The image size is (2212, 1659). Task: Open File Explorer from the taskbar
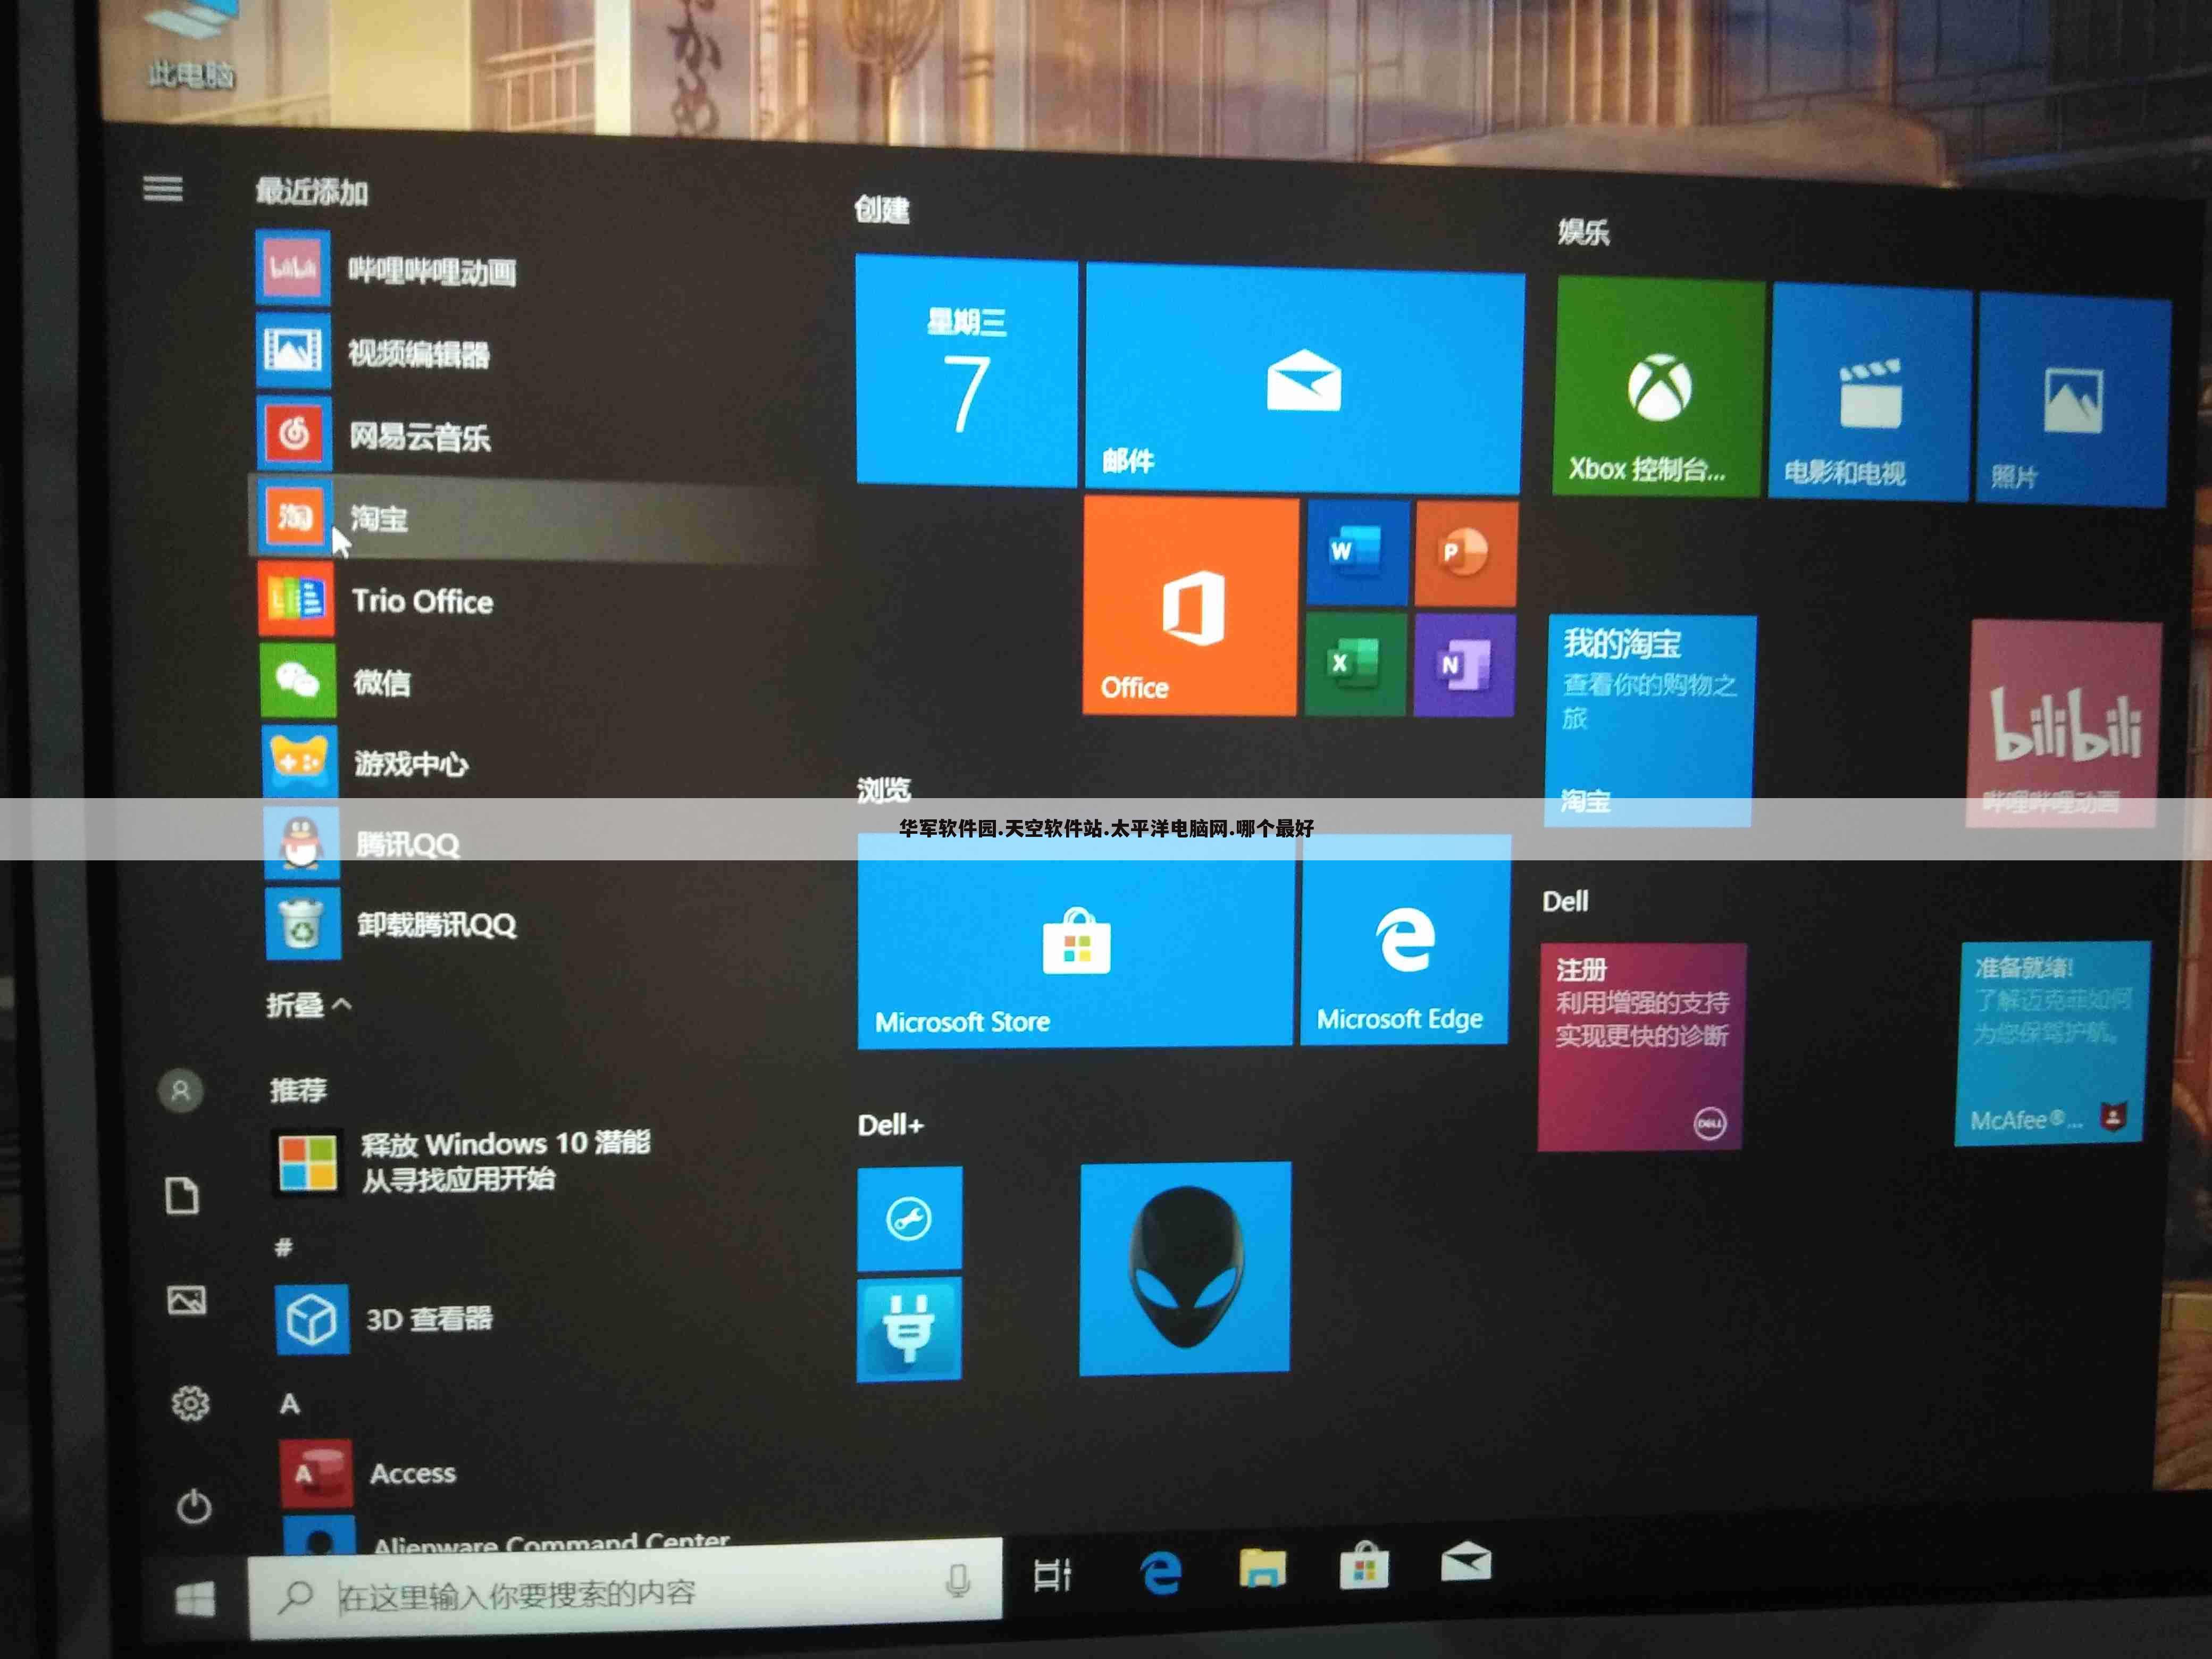pos(1263,1568)
